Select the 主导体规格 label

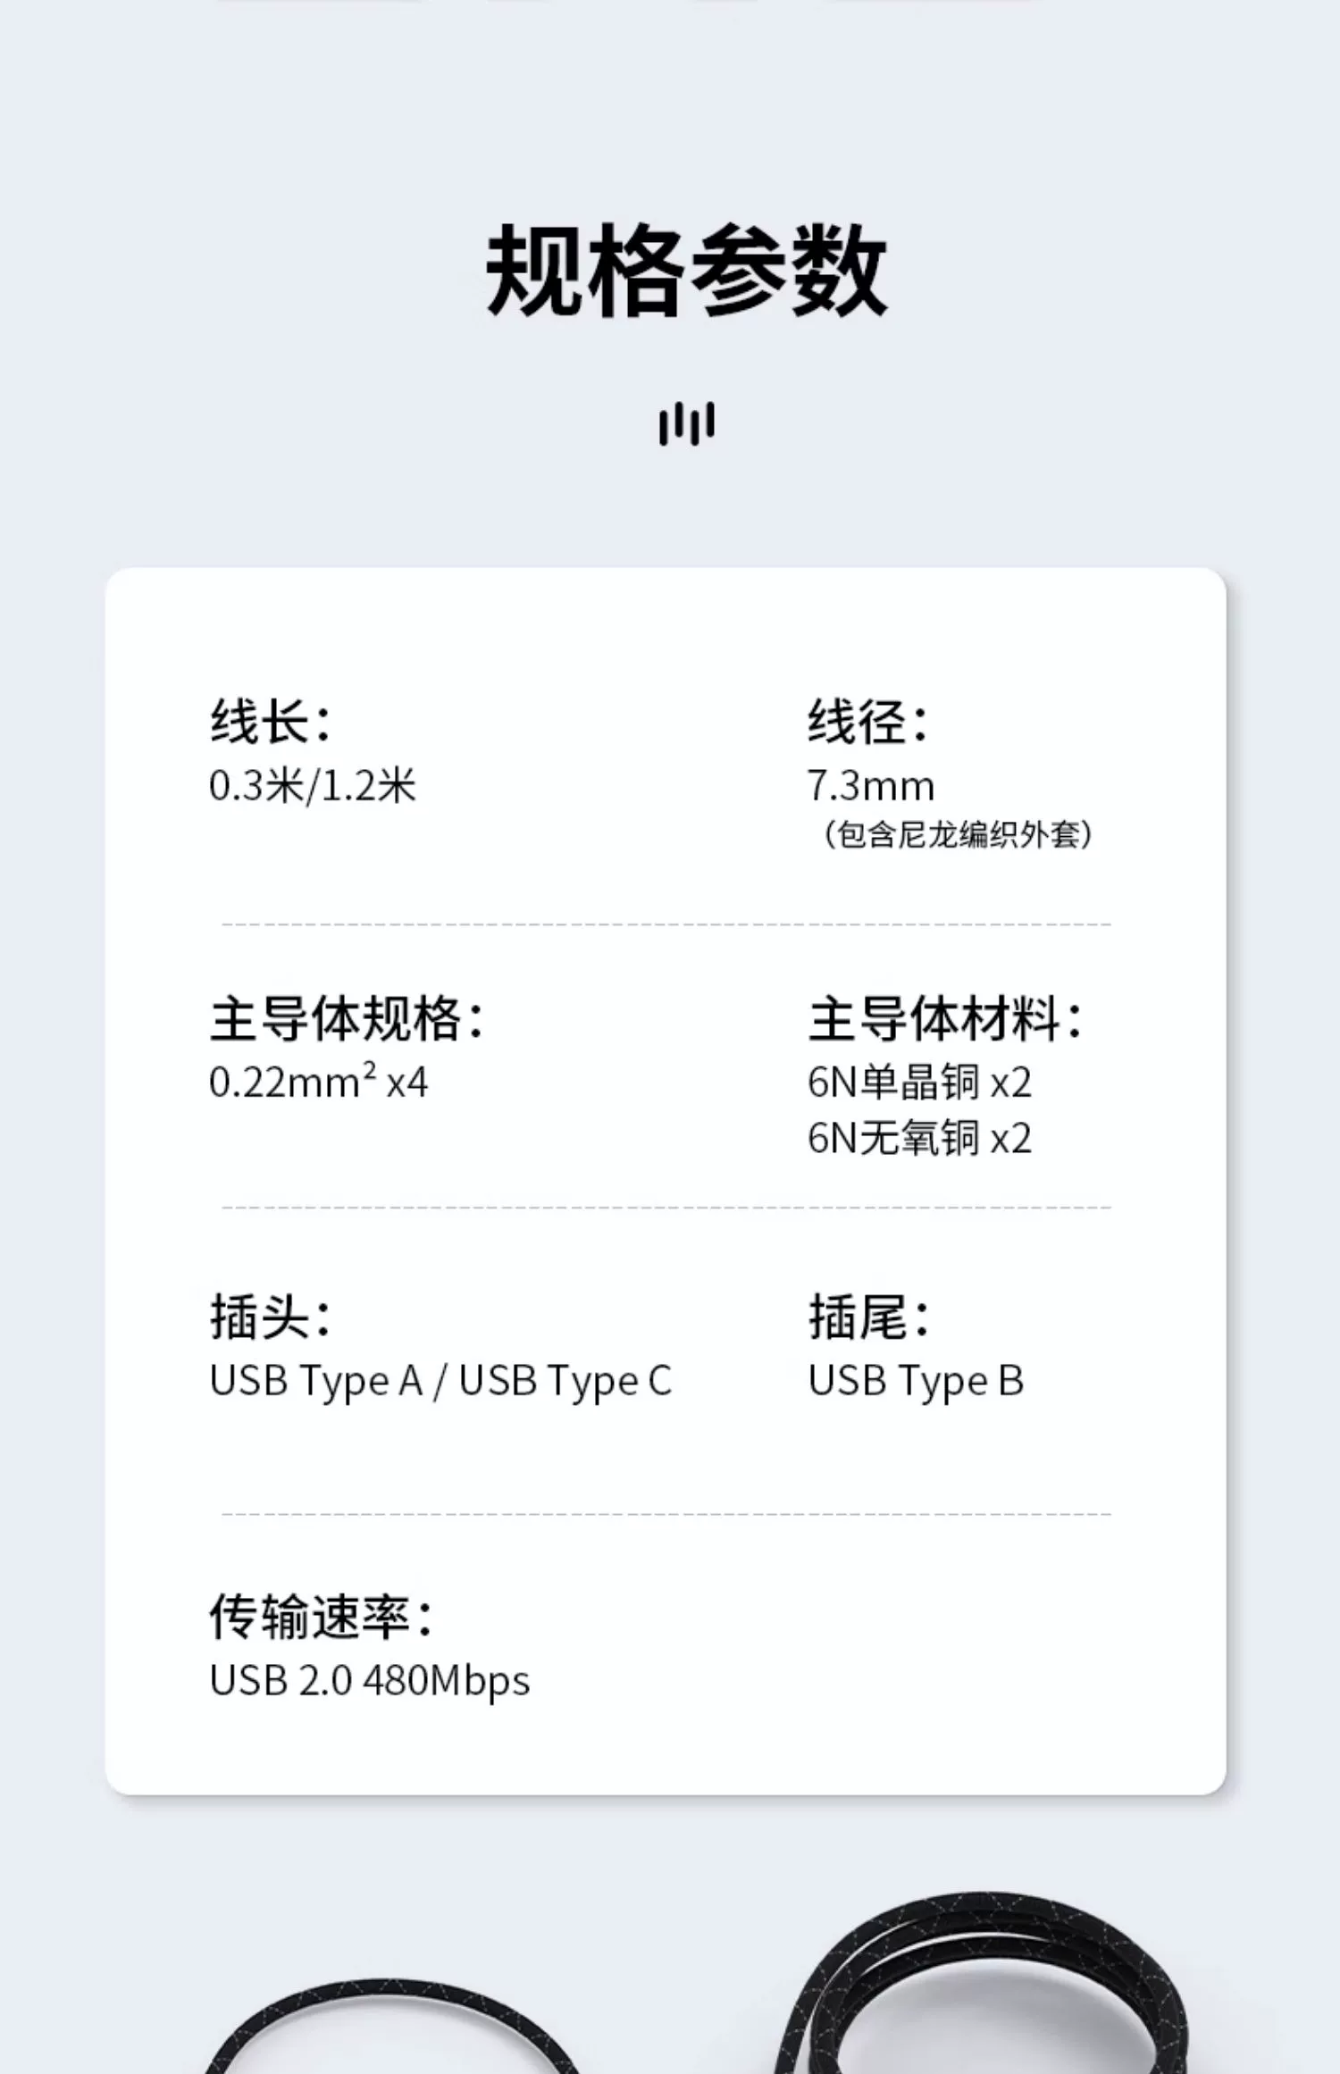coord(347,1019)
